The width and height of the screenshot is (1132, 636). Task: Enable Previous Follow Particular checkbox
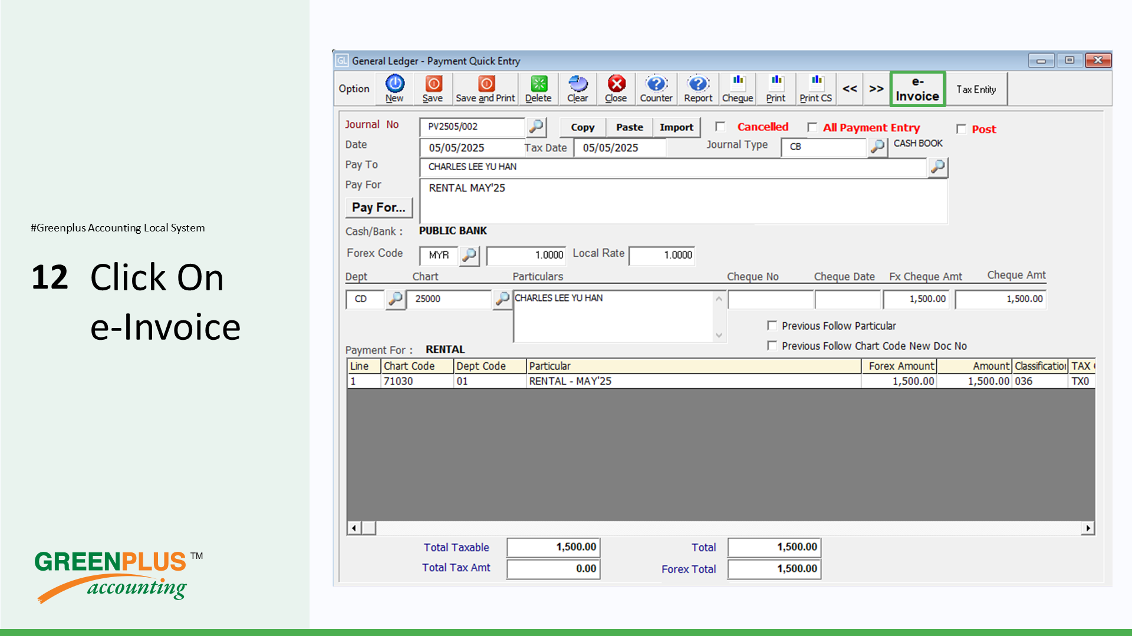[772, 326]
